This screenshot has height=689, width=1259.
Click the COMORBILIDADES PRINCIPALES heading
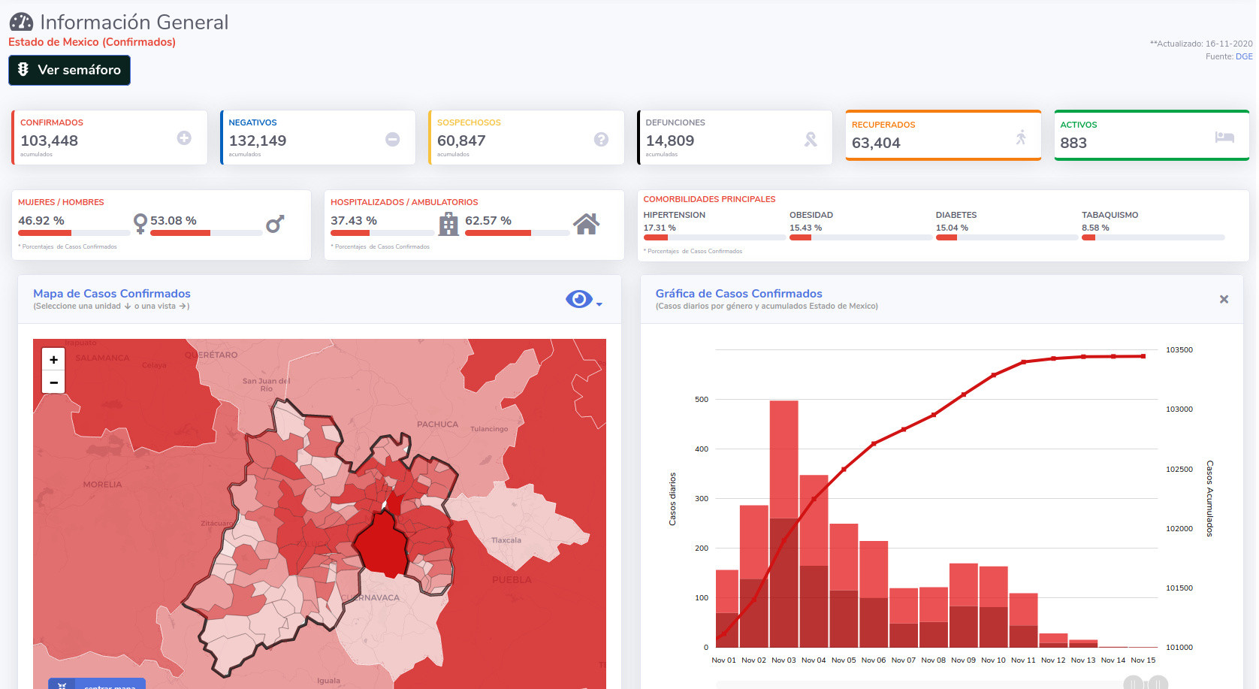pos(709,199)
